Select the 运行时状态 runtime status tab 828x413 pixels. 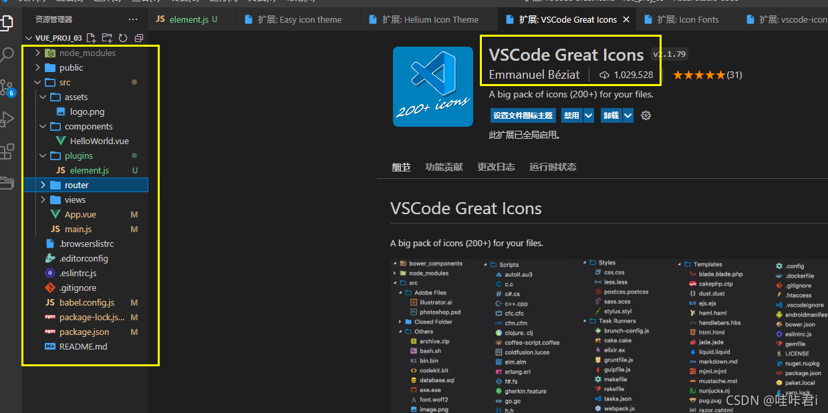(553, 167)
